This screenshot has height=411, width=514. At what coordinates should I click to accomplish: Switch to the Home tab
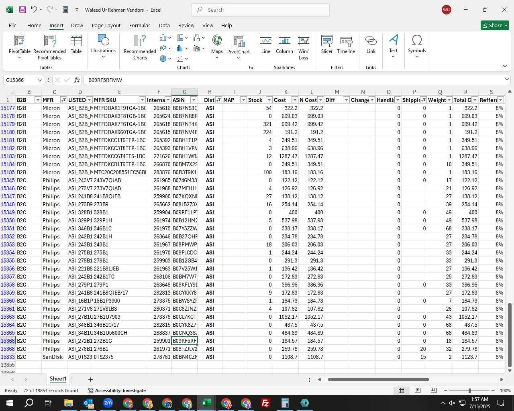(x=34, y=25)
